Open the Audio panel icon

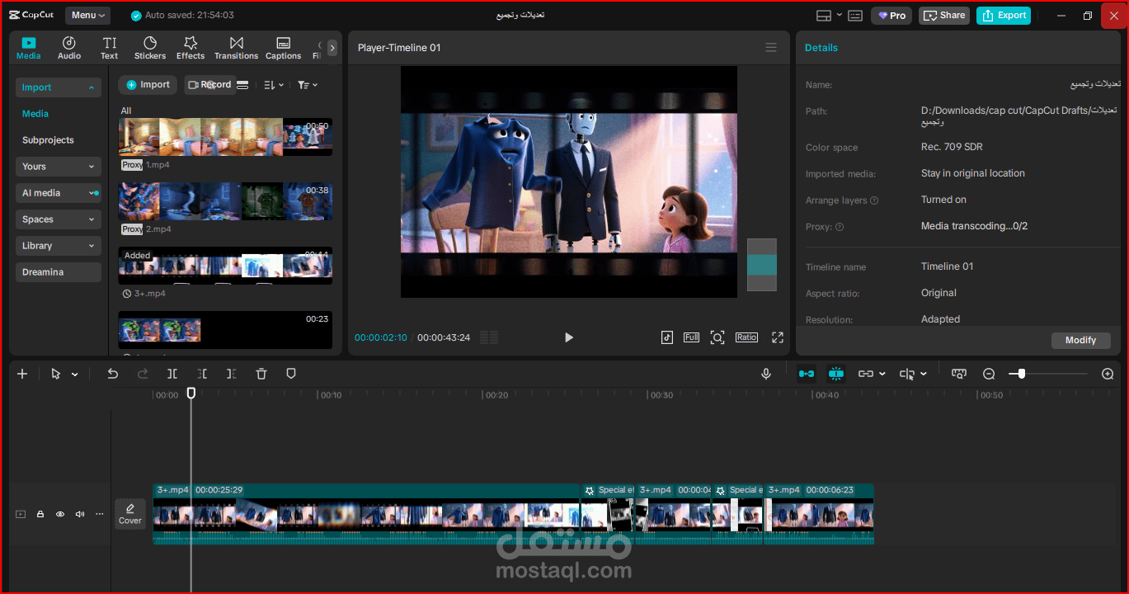pyautogui.click(x=69, y=48)
